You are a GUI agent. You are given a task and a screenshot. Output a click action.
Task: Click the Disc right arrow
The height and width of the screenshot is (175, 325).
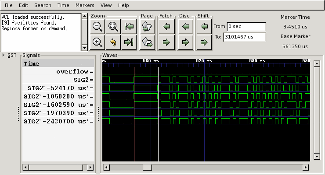185,42
